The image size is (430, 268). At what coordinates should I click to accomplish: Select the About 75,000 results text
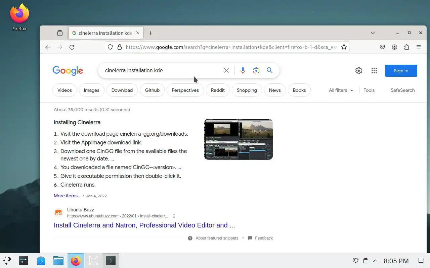coord(92,110)
